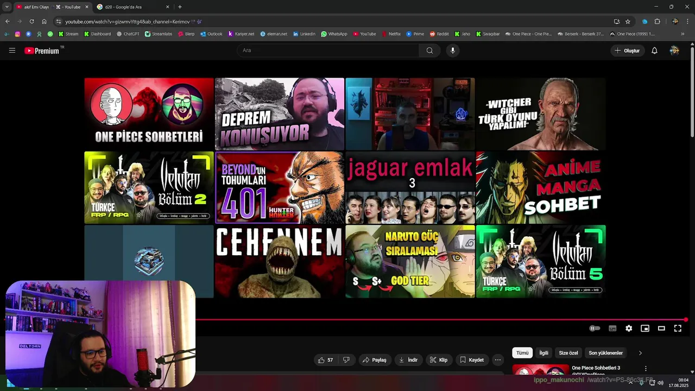Select the İlgili chip
This screenshot has height=391, width=695.
[544, 353]
